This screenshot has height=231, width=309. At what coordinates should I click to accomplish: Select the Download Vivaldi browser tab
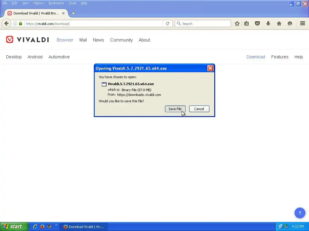pos(36,13)
